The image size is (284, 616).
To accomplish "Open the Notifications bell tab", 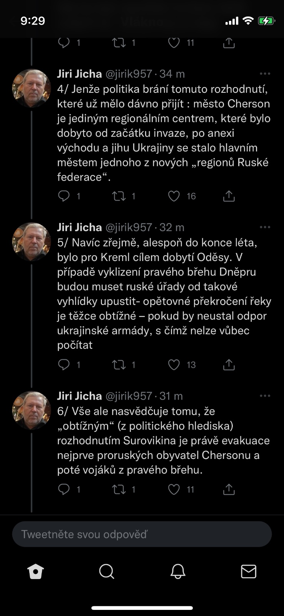I will coord(178,572).
